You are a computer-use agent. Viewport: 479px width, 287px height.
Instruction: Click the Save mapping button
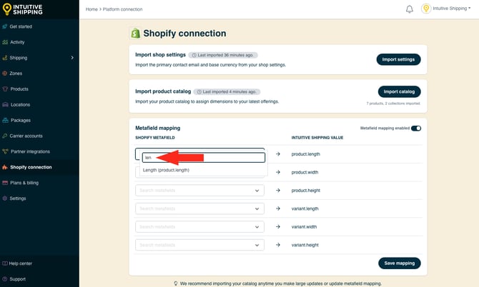click(x=399, y=263)
